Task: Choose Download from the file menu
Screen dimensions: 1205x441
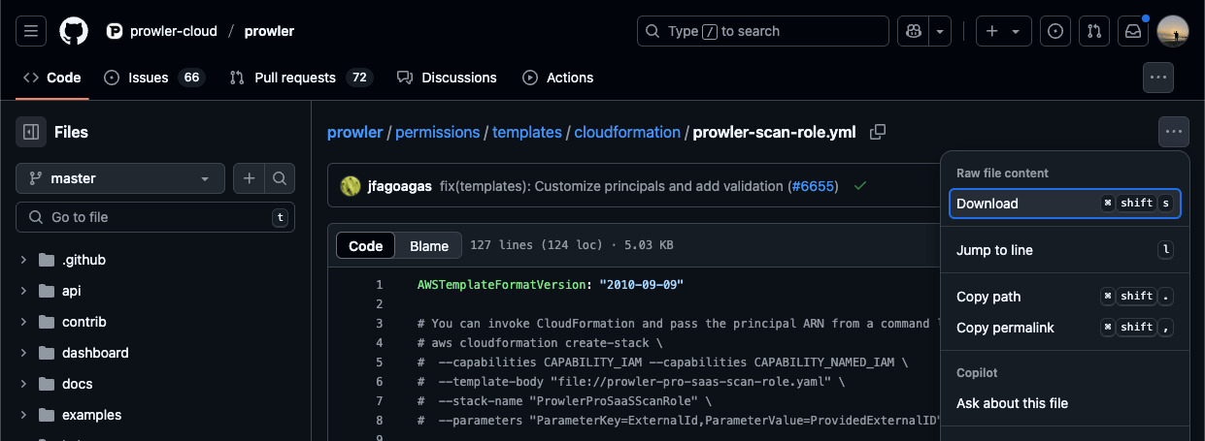Action: click(1065, 204)
